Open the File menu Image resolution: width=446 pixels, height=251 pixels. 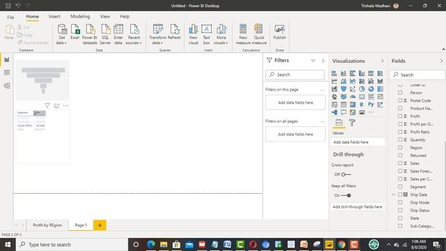coord(10,17)
